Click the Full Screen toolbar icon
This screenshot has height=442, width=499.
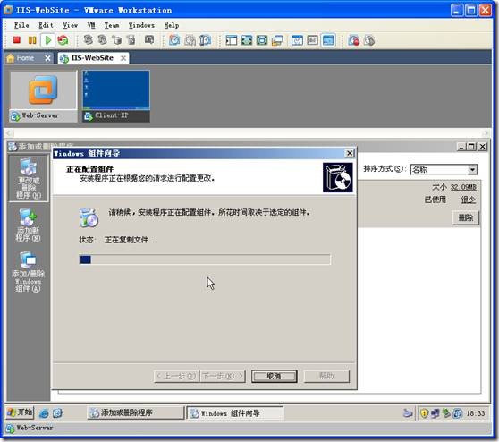(262, 40)
